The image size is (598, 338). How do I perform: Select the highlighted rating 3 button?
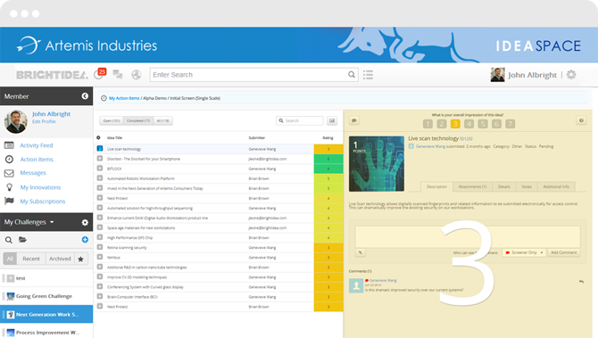pos(455,124)
